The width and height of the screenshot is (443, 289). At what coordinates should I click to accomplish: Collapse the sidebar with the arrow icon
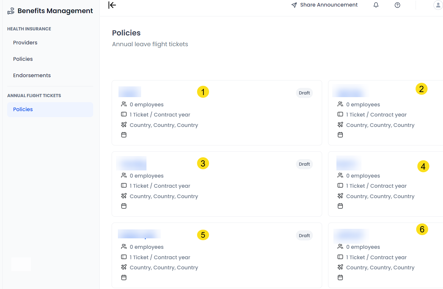112,5
